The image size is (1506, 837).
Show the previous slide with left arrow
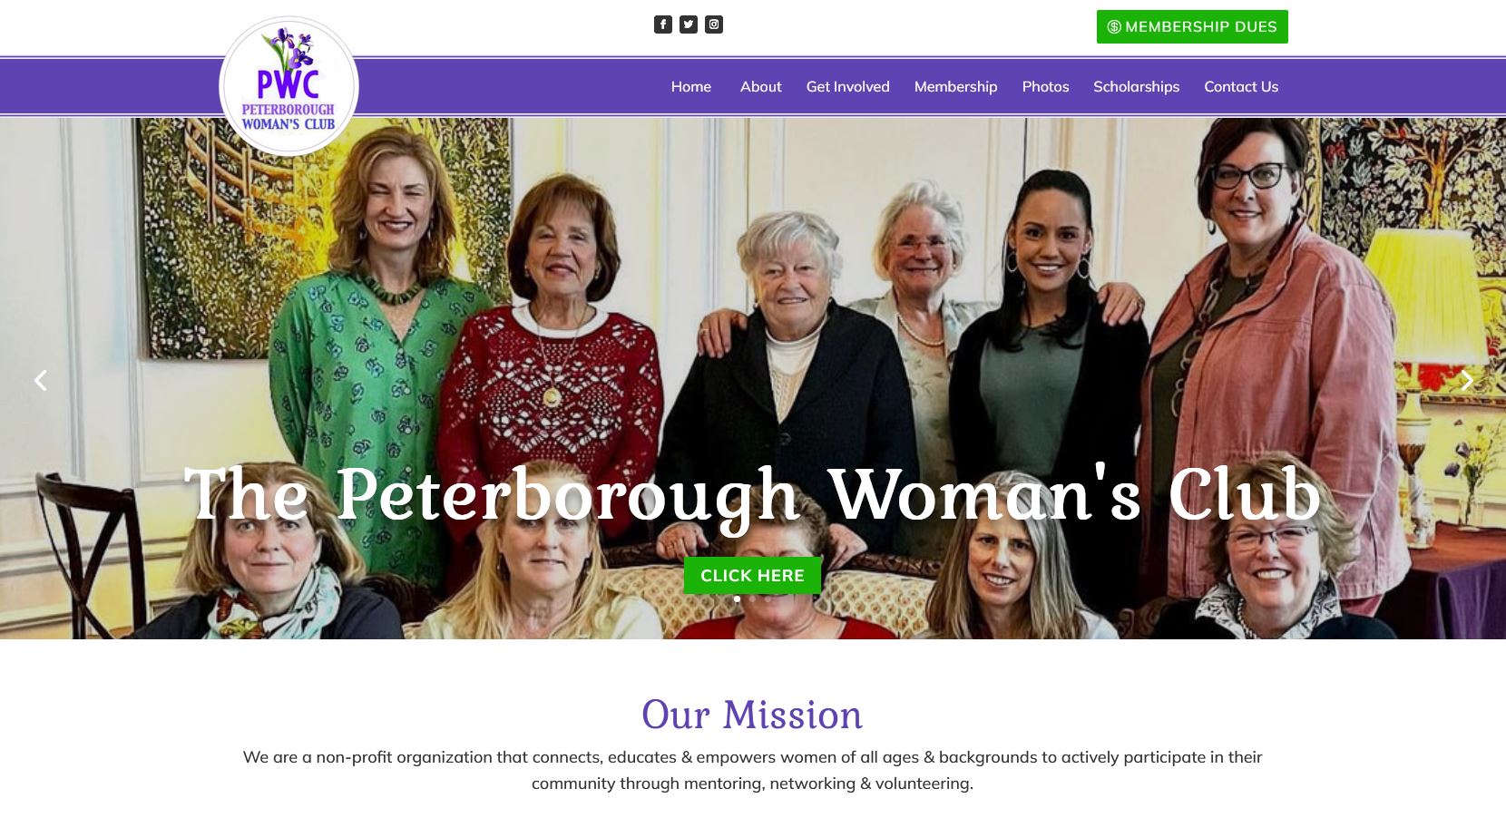[x=40, y=380]
